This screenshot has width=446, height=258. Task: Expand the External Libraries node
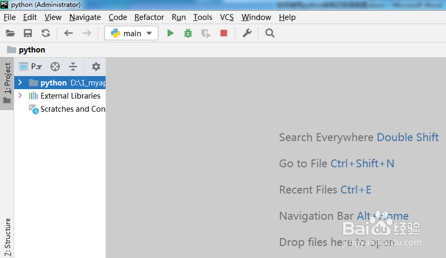pos(20,95)
